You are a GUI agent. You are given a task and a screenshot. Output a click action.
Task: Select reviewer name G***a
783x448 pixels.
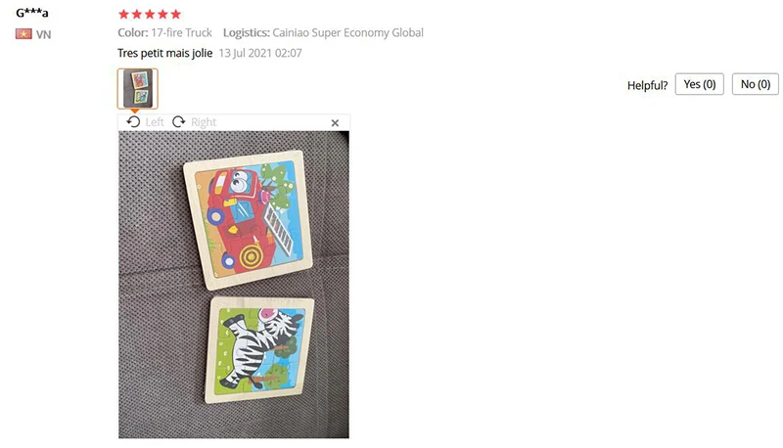(x=32, y=13)
